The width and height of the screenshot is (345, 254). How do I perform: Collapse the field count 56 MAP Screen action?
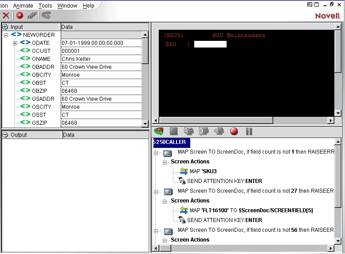[x=156, y=231]
